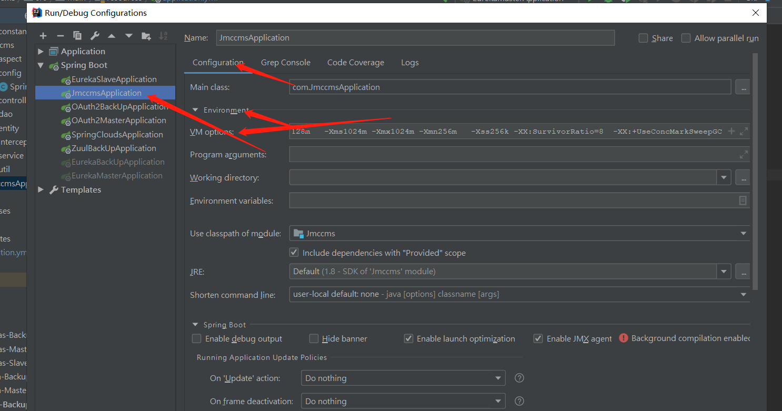
Task: Expand the Application tree node
Action: coord(41,51)
